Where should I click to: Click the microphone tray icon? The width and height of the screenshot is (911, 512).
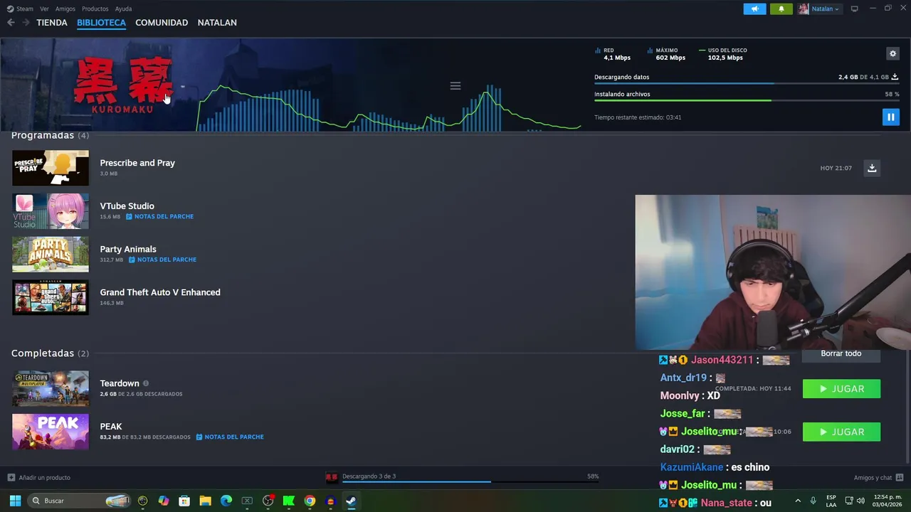point(813,501)
